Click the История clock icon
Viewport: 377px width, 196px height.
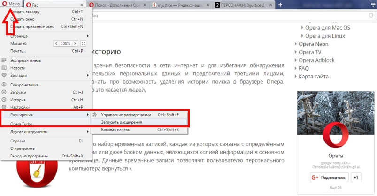tap(4, 100)
